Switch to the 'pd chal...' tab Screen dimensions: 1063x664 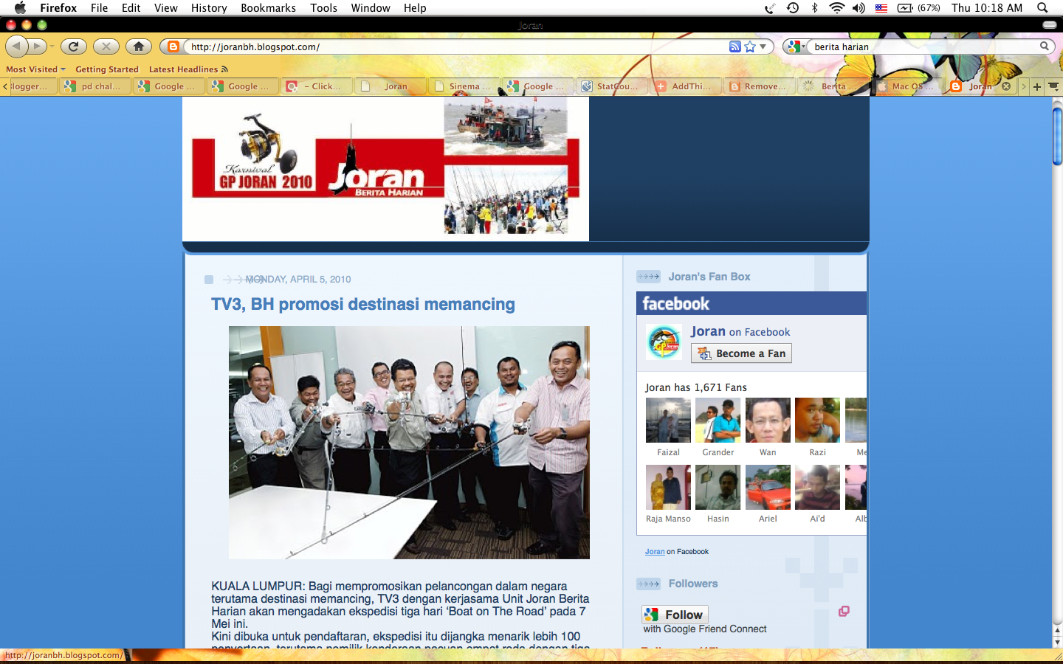click(x=94, y=86)
